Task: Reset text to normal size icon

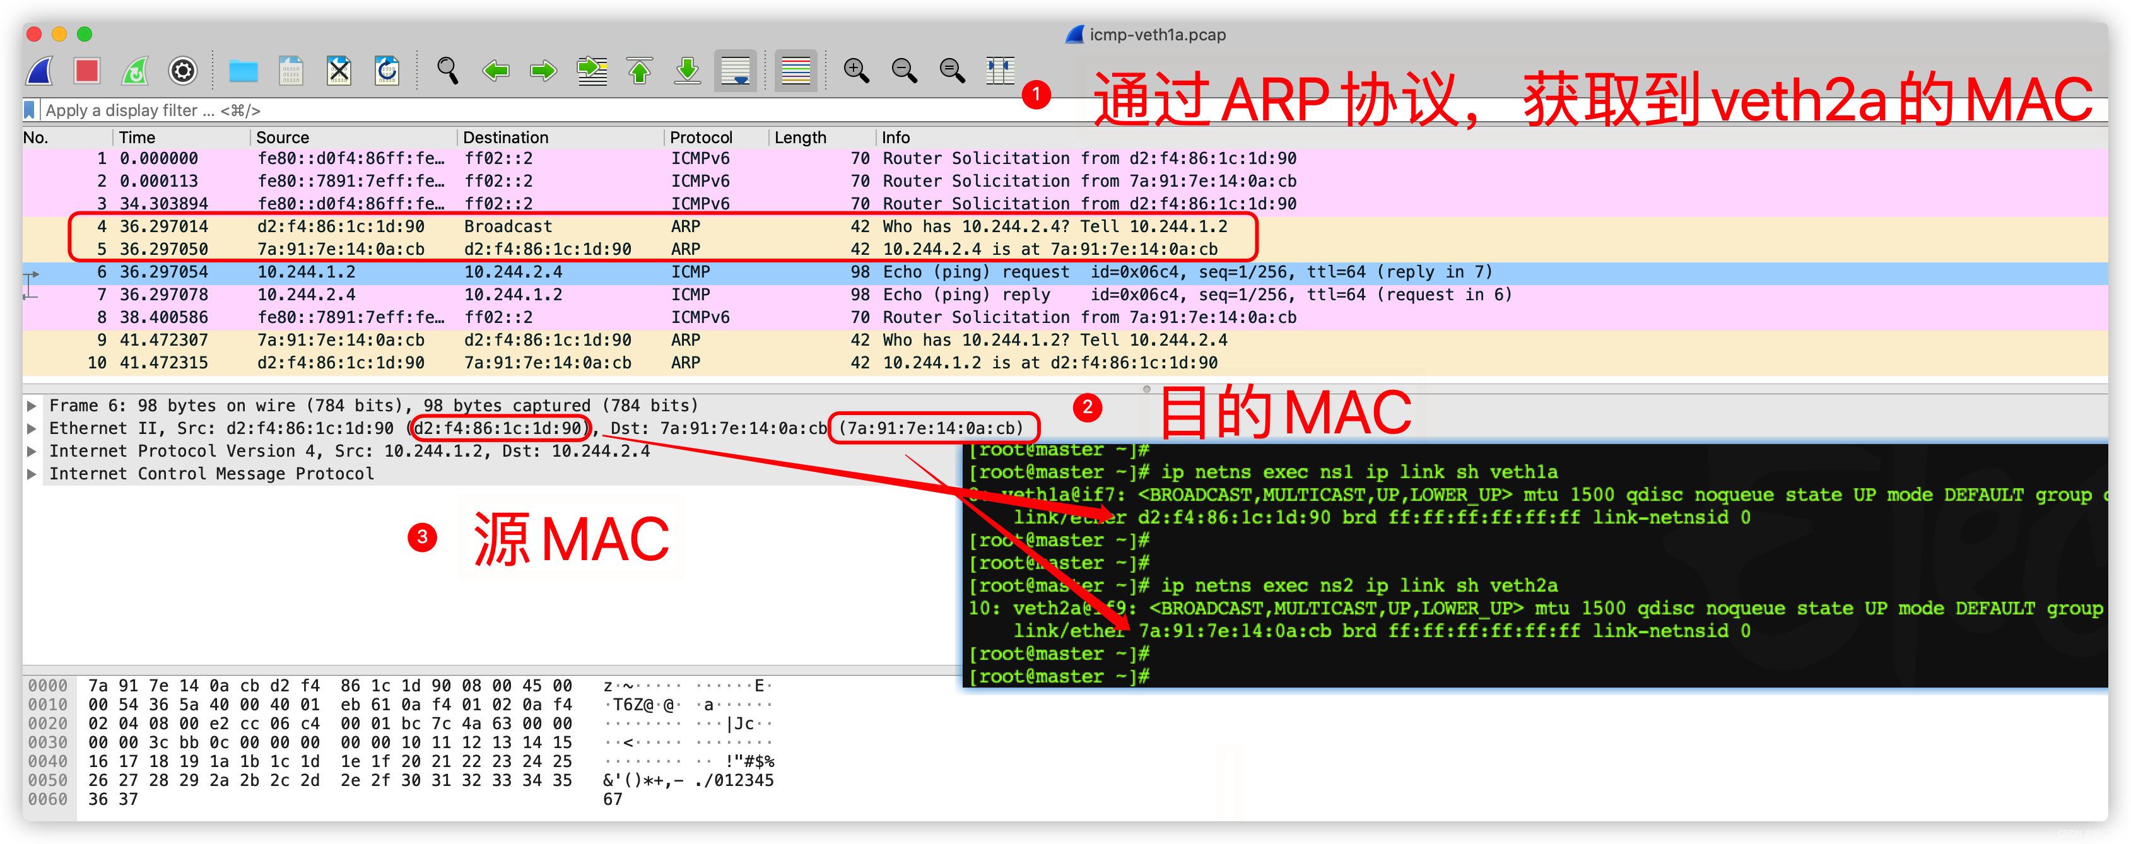Action: pyautogui.click(x=952, y=71)
